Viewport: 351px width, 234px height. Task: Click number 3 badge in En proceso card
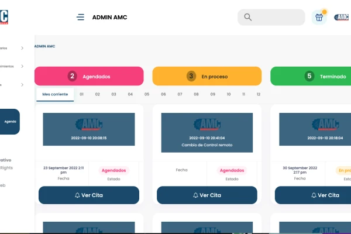click(191, 76)
